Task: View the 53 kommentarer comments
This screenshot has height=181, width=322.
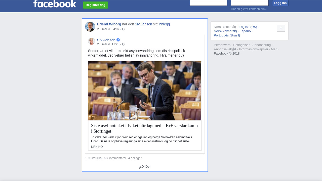Action: click(x=115, y=158)
